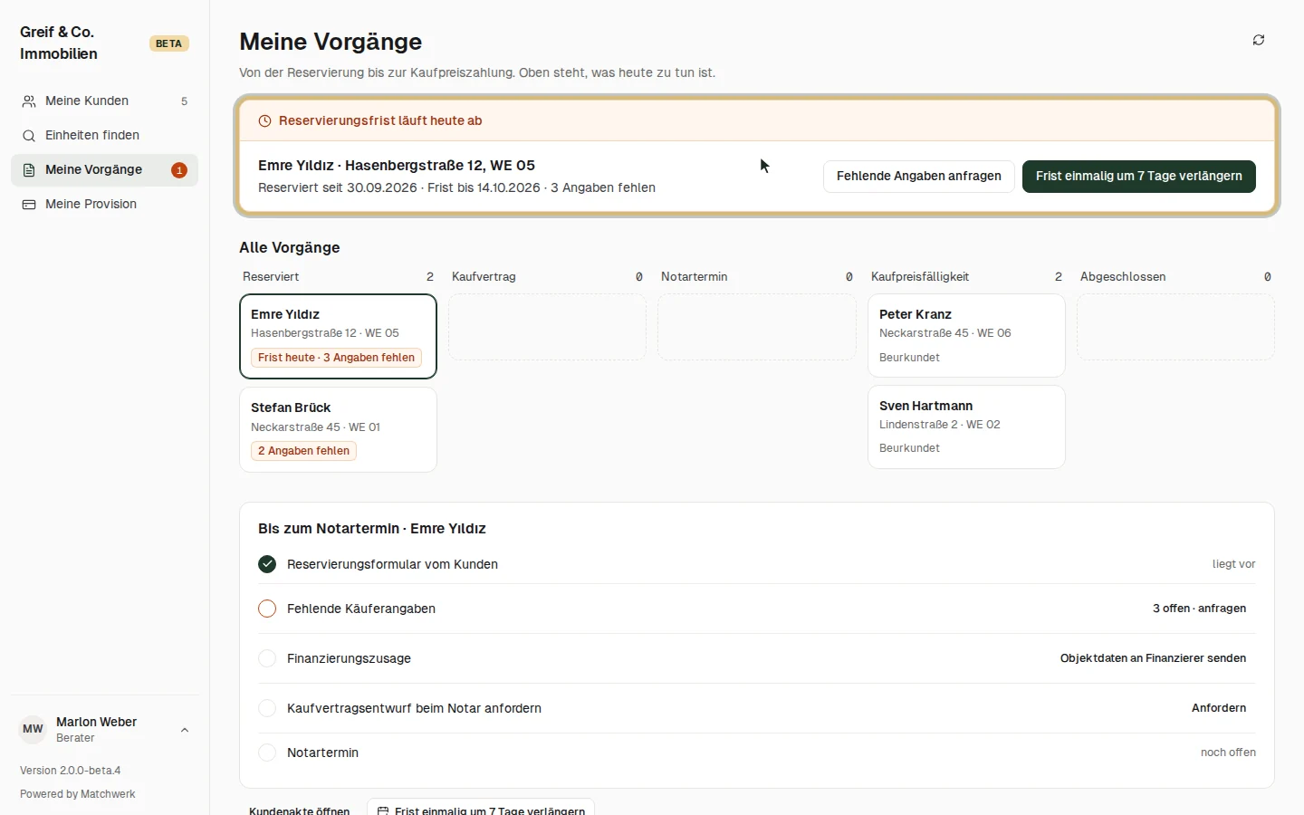Click 3 offen · anfragen link
This screenshot has width=1304, height=815.
pyautogui.click(x=1199, y=609)
